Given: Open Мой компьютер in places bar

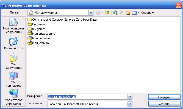Looking at the screenshot, I should click(x=14, y=80).
